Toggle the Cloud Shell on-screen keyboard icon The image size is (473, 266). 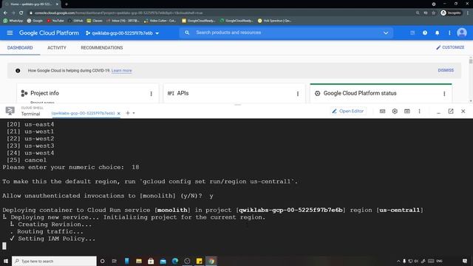382,112
